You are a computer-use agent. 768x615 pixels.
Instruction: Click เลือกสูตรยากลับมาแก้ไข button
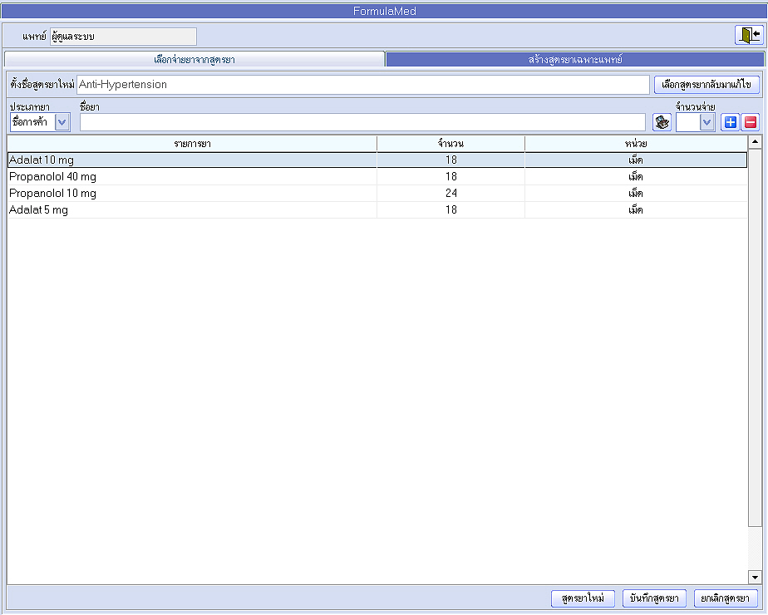[706, 84]
